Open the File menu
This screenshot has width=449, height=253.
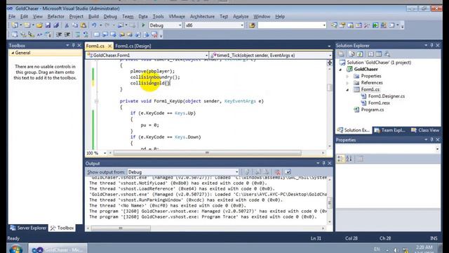coord(12,17)
